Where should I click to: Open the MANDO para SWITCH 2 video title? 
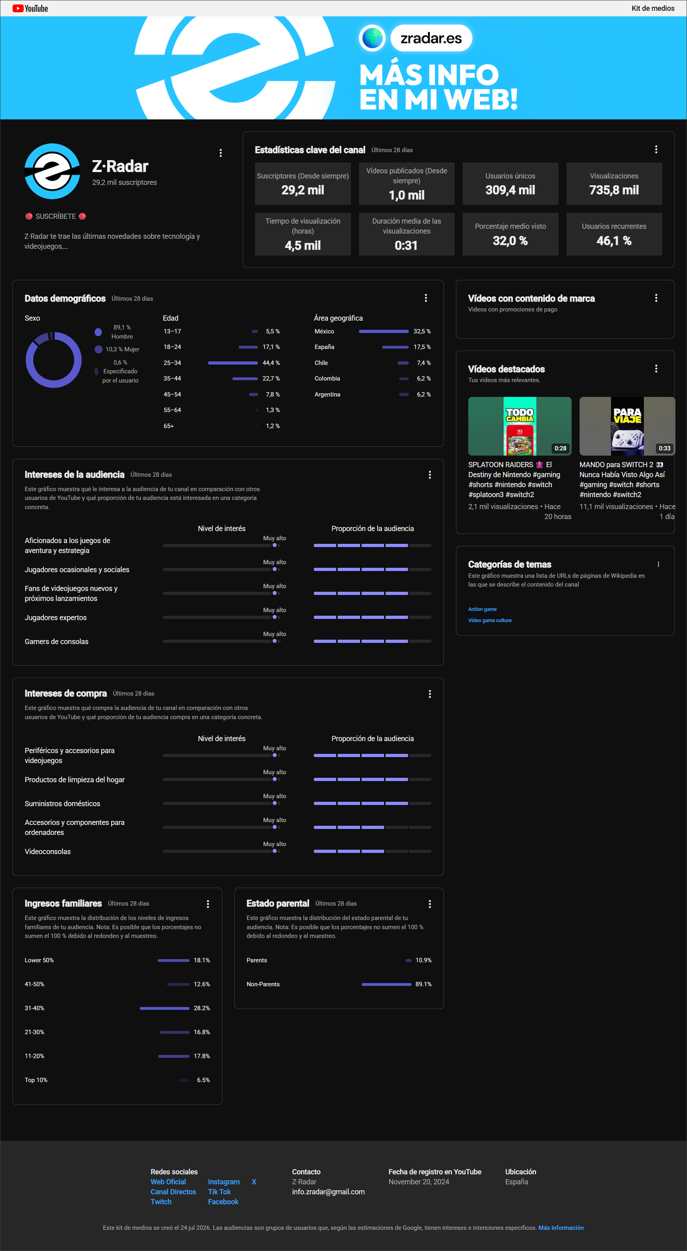coord(622,480)
